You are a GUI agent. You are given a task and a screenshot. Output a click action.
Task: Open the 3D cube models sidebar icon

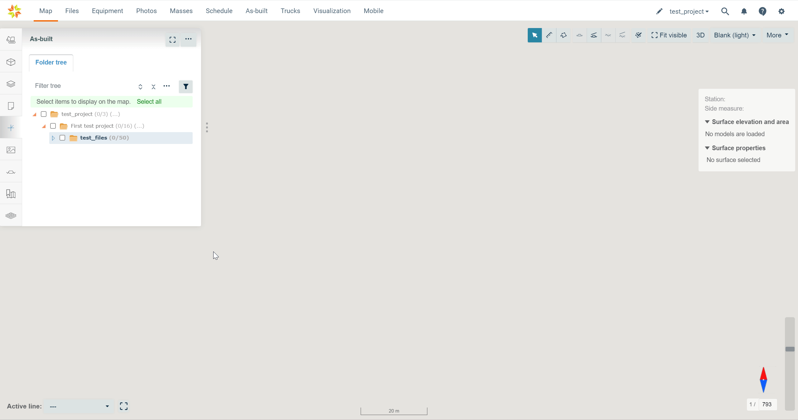click(x=11, y=62)
